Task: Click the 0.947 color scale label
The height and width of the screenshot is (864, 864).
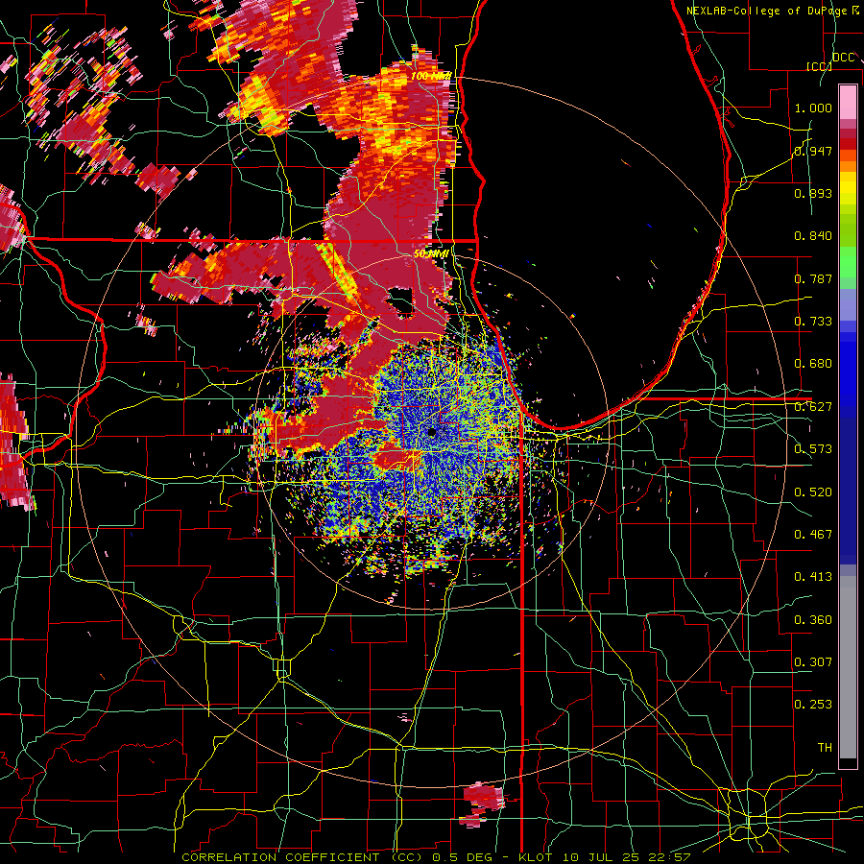Action: point(813,151)
